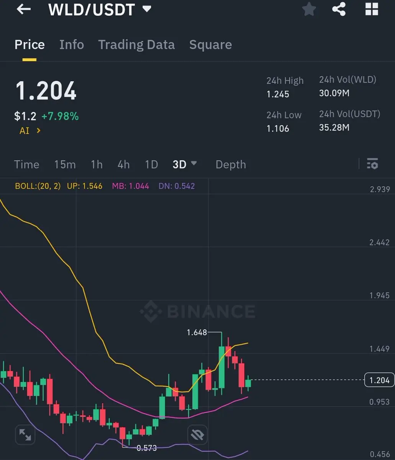Share this WLD/USDT chart

339,9
